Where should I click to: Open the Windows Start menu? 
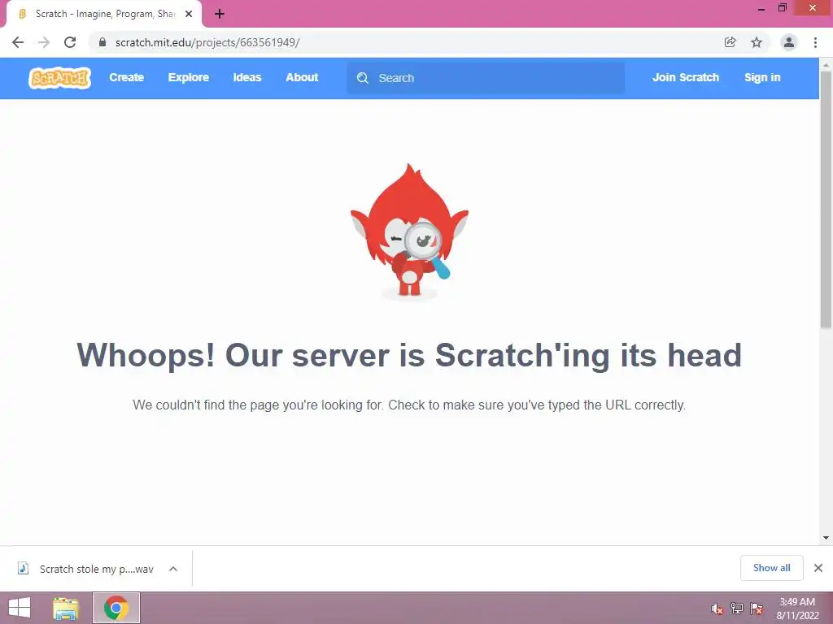click(x=20, y=608)
